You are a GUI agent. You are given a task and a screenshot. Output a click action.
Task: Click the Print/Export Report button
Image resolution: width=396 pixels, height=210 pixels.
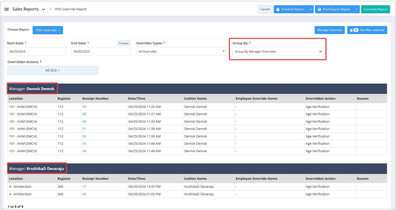(x=334, y=9)
